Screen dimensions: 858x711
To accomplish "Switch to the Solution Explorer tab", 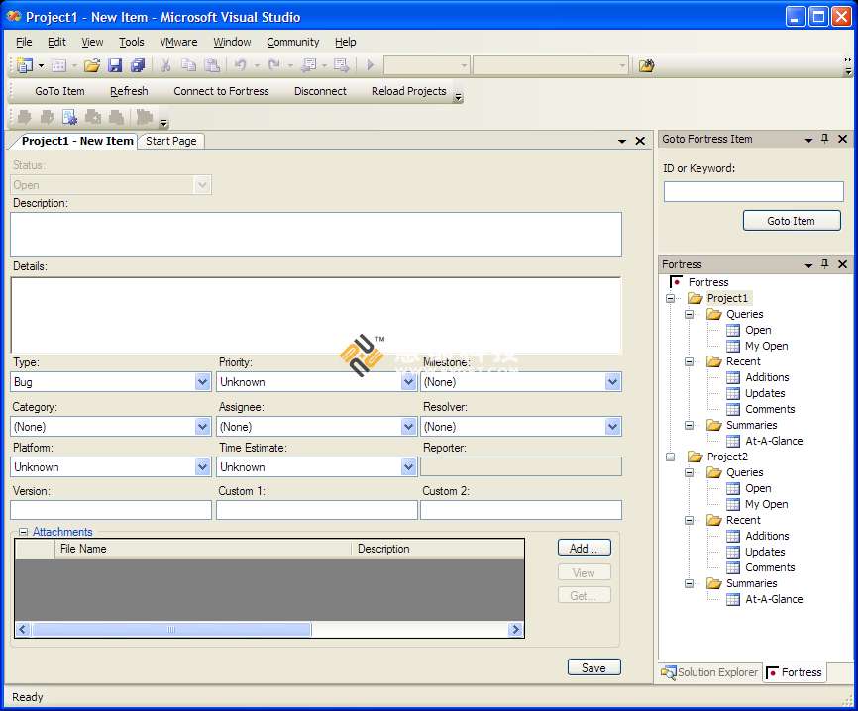I will click(710, 672).
